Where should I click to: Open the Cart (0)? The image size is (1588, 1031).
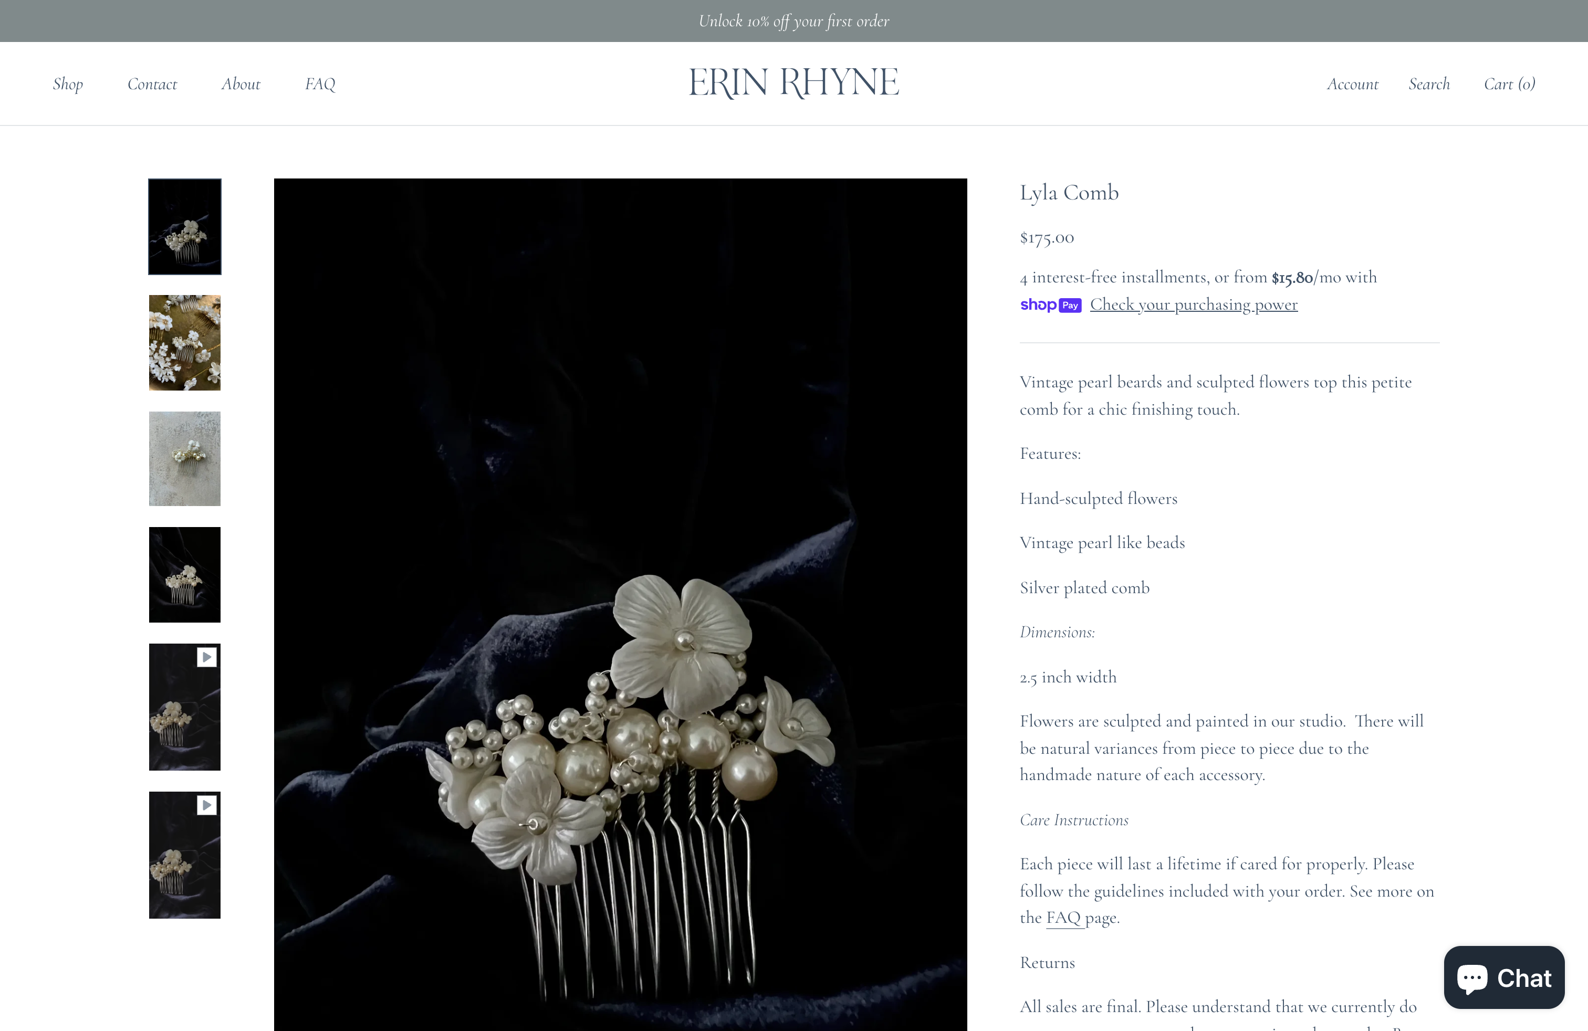pos(1509,84)
